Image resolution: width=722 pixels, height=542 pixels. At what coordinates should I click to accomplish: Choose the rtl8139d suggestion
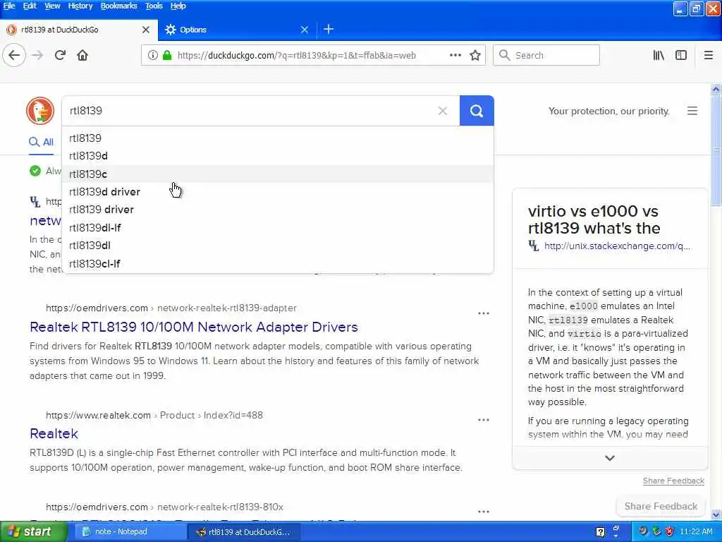point(278,156)
